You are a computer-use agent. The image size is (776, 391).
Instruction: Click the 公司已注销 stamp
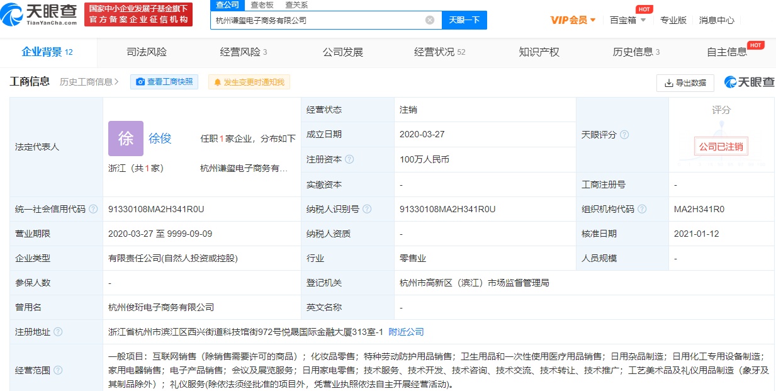721,146
